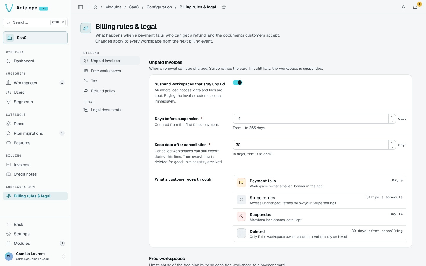
Task: Open Users in sidebar
Action: [35, 92]
